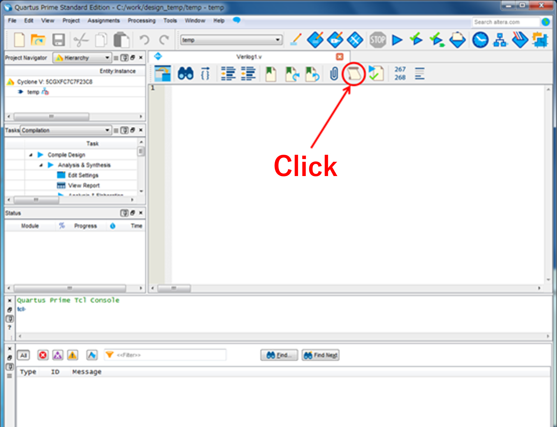The height and width of the screenshot is (427, 557).
Task: Click the Search altera.com field
Action: pyautogui.click(x=506, y=22)
